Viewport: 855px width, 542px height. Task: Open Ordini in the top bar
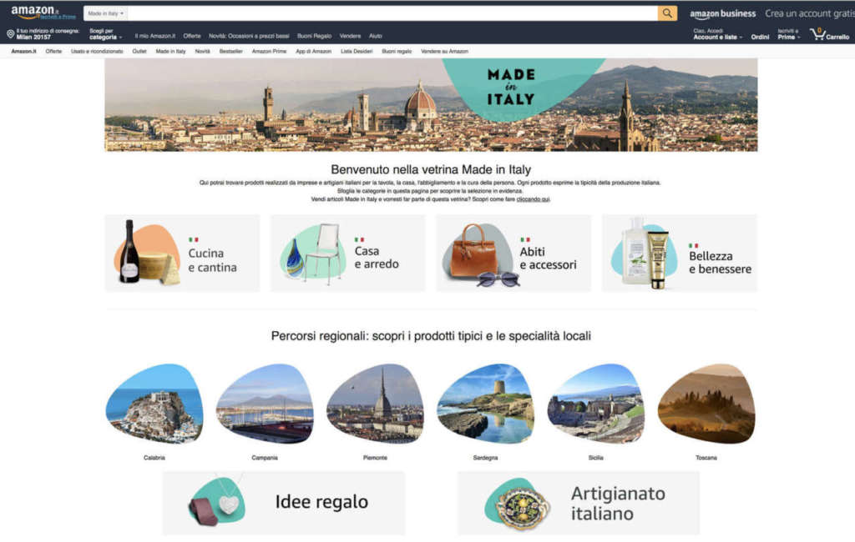(760, 37)
